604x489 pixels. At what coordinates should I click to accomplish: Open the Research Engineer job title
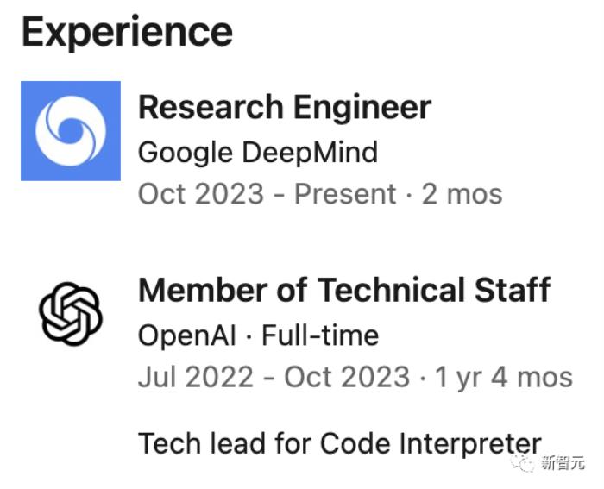(x=285, y=108)
